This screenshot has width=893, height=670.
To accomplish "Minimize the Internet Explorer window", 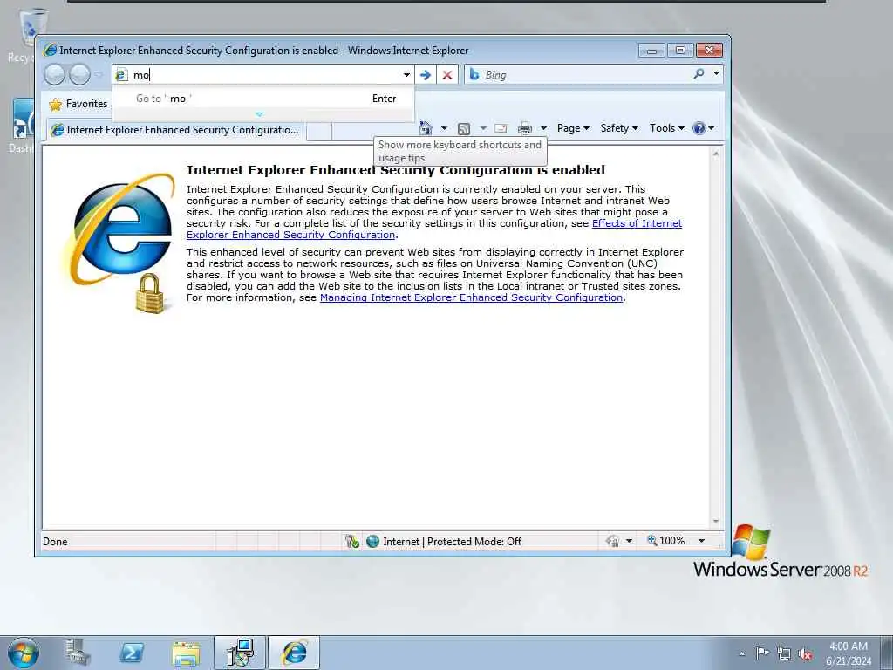I will (651, 51).
